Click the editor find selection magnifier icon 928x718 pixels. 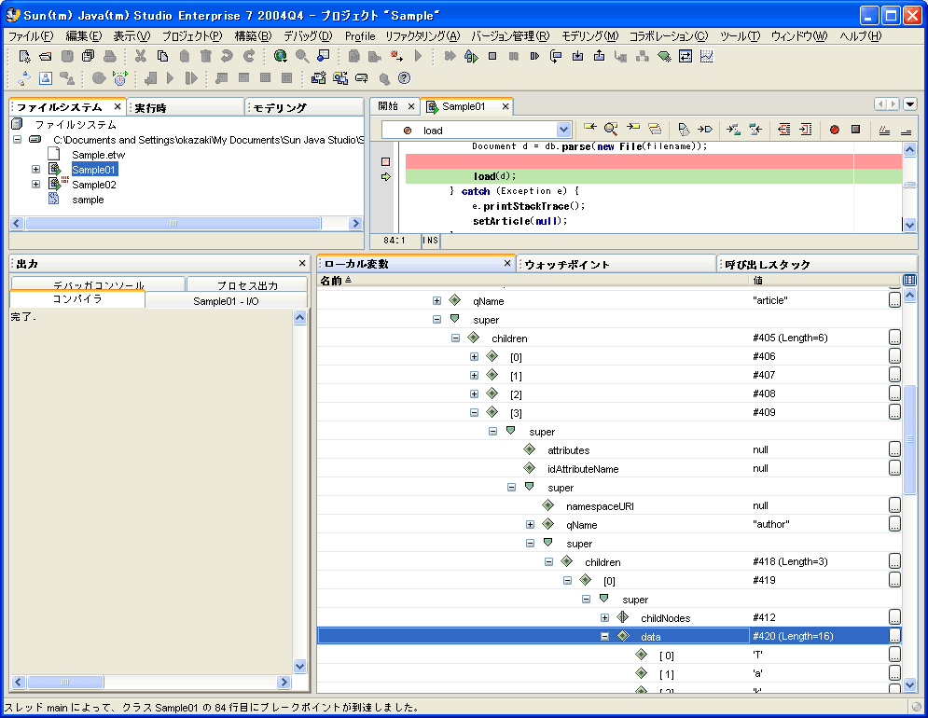(x=611, y=129)
